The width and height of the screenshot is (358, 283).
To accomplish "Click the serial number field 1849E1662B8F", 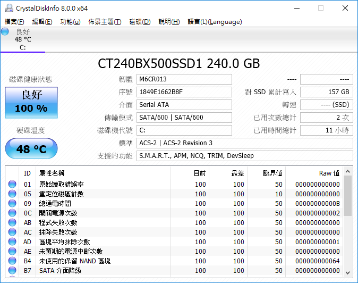I will [184, 92].
